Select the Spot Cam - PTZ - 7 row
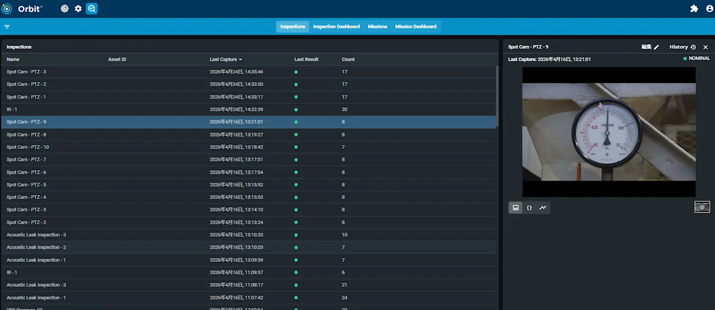Viewport: 715px width, 310px height. [249, 160]
